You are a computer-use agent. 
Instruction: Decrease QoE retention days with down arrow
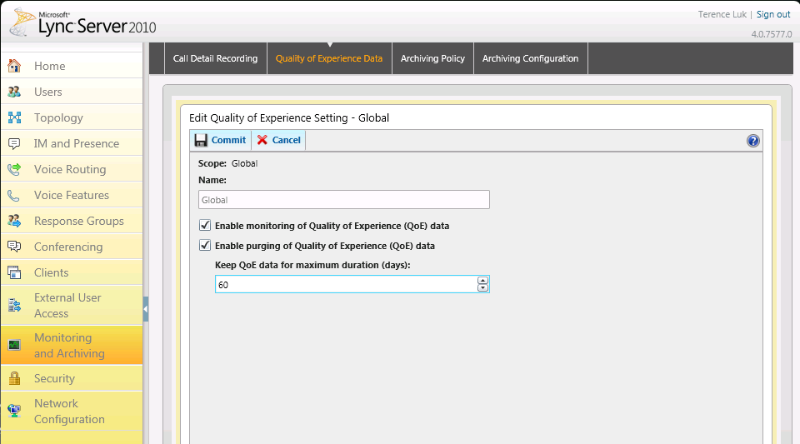[x=482, y=288]
